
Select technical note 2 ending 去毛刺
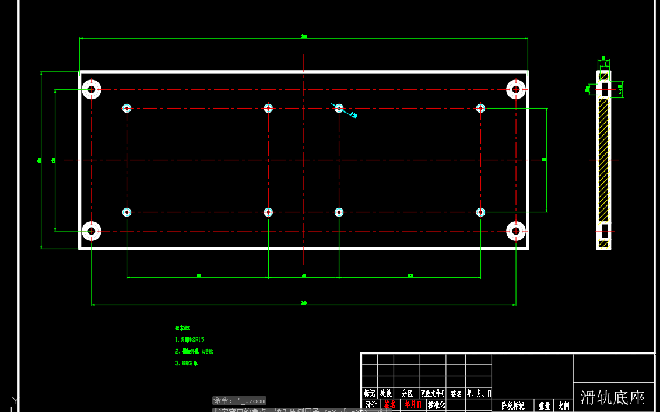click(195, 351)
